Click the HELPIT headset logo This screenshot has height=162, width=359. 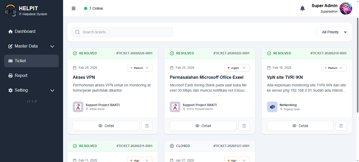[11, 11]
